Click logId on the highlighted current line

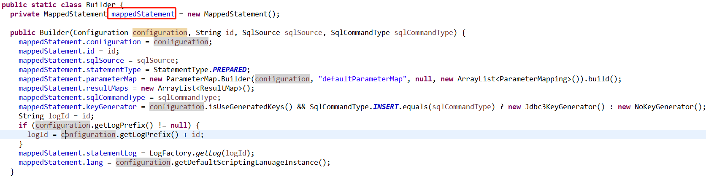point(38,134)
